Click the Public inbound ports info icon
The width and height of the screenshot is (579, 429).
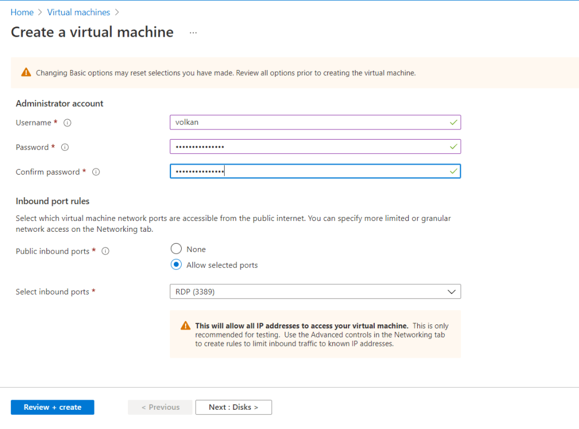(x=105, y=252)
